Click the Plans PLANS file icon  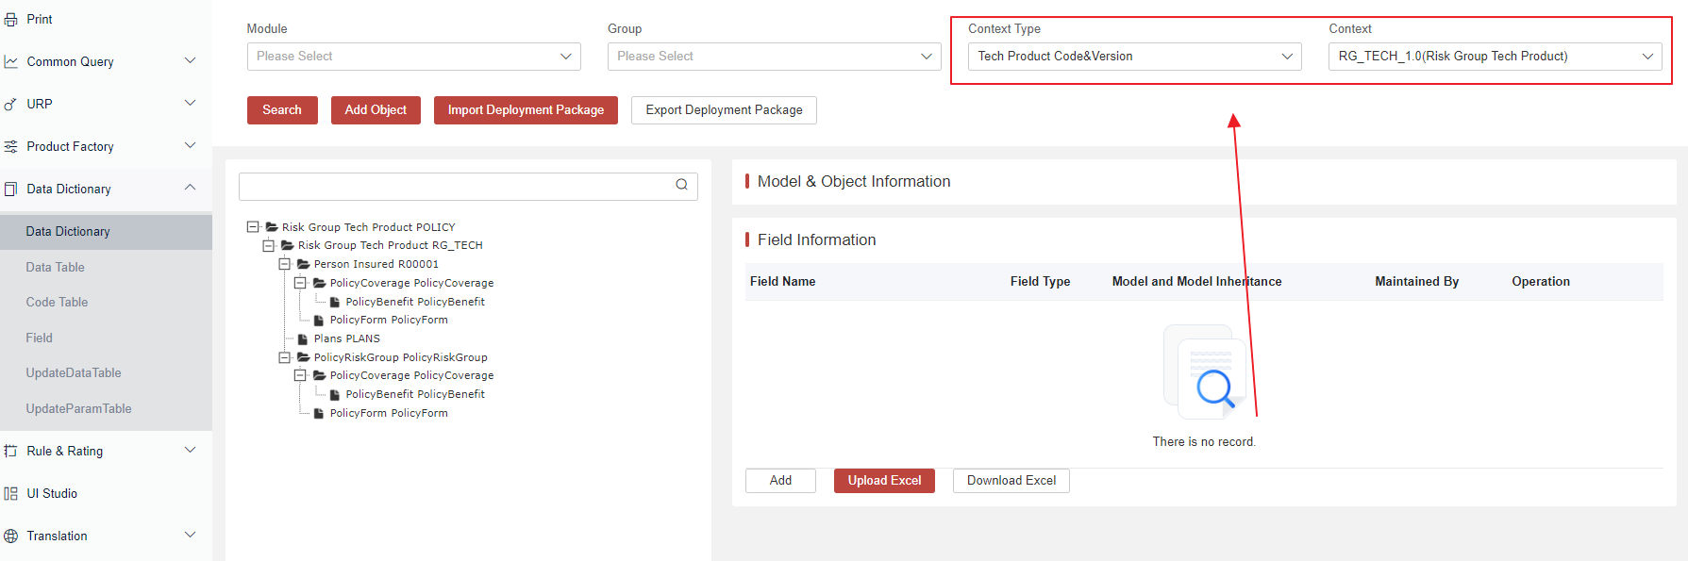pos(303,338)
